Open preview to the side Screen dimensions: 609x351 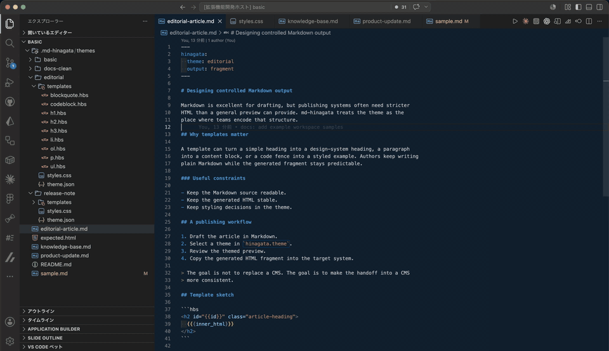[x=558, y=22]
